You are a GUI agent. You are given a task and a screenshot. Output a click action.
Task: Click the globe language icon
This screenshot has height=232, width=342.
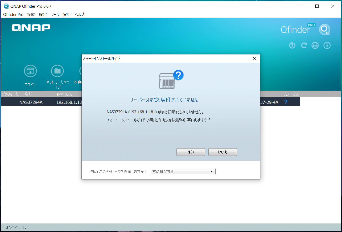(315, 45)
